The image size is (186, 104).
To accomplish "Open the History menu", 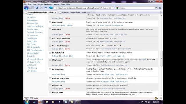I will (x=40, y=4).
